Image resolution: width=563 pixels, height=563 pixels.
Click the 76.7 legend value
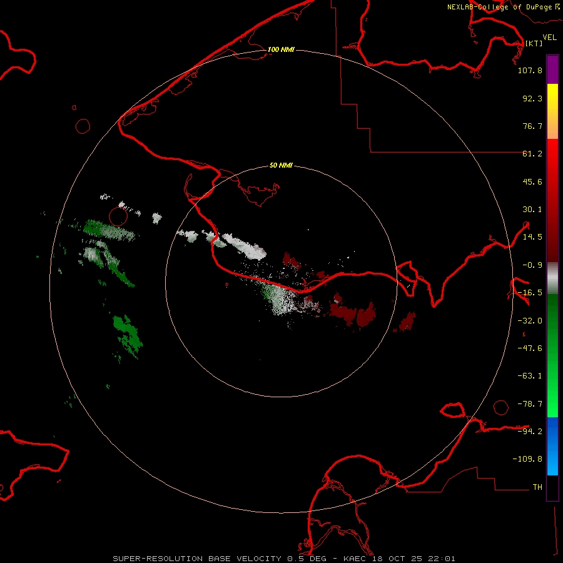pyautogui.click(x=532, y=126)
